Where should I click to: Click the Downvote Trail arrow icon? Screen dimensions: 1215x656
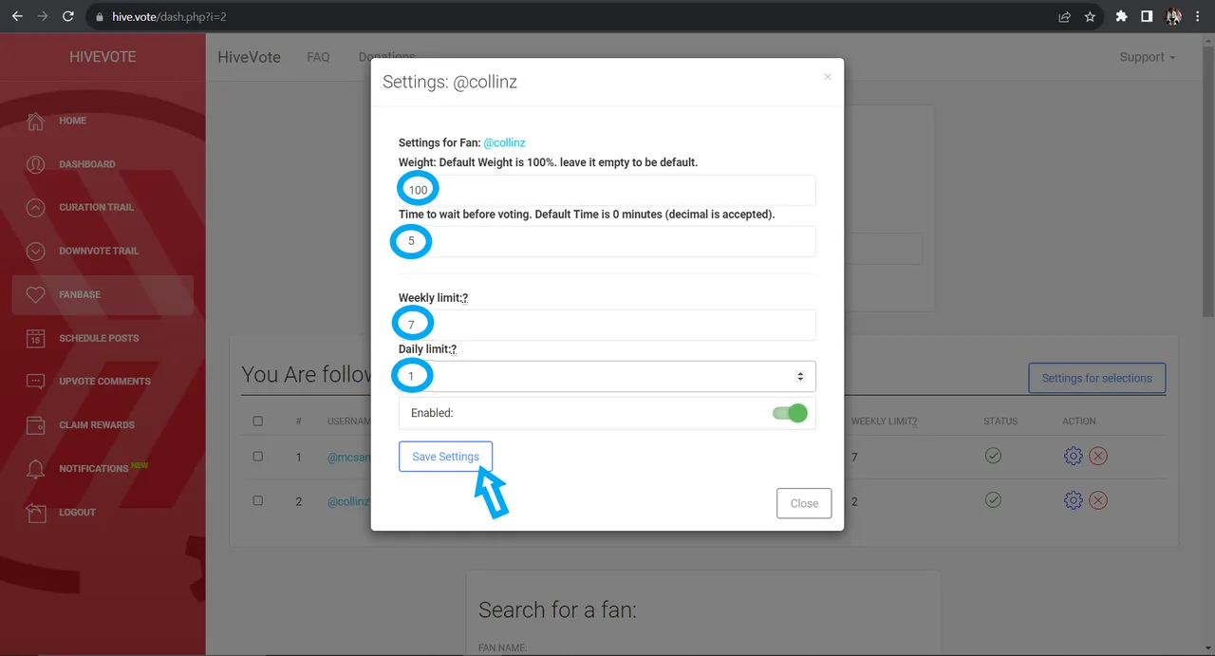point(35,251)
